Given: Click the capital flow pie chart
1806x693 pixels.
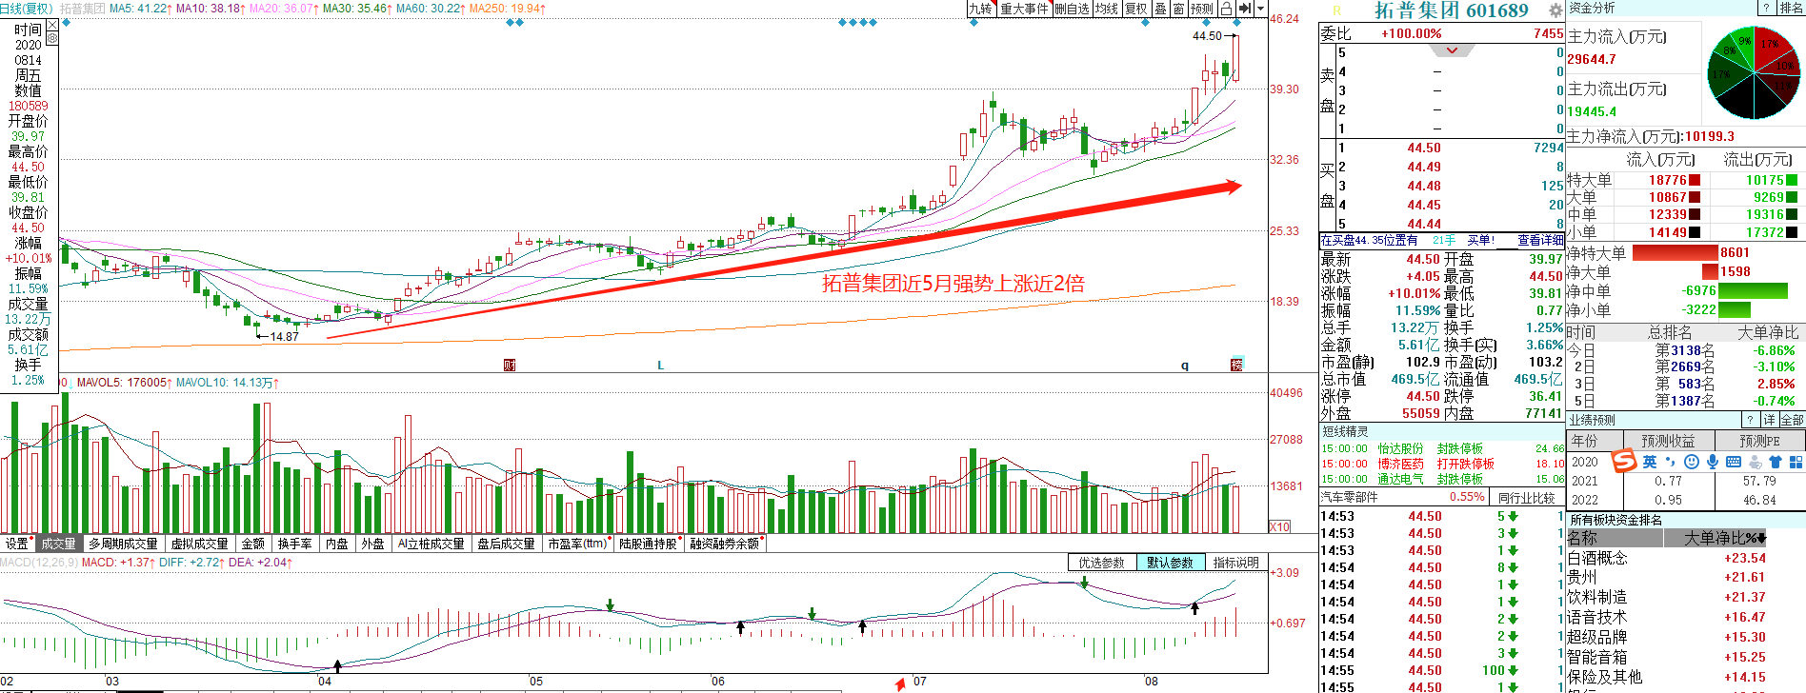Looking at the screenshot, I should point(1754,74).
